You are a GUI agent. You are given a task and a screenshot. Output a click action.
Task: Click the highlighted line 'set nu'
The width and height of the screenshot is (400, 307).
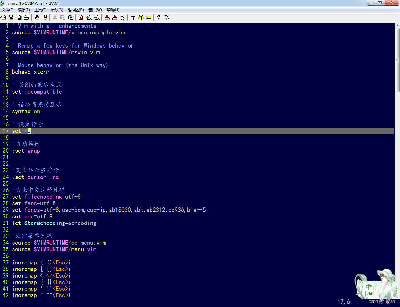21,131
